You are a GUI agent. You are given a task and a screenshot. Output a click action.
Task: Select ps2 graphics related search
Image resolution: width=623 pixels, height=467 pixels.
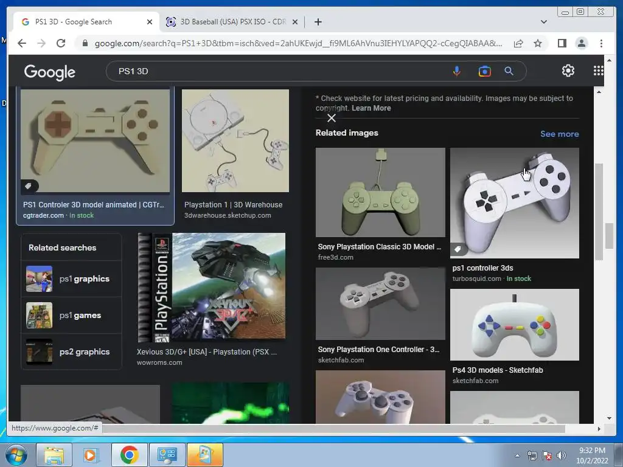(72, 352)
